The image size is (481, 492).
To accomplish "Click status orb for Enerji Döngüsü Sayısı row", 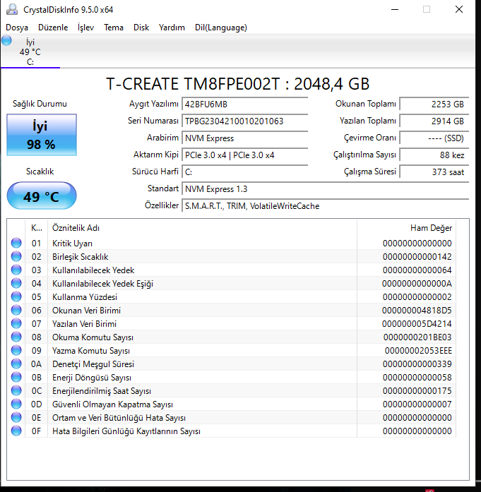I will [16, 377].
